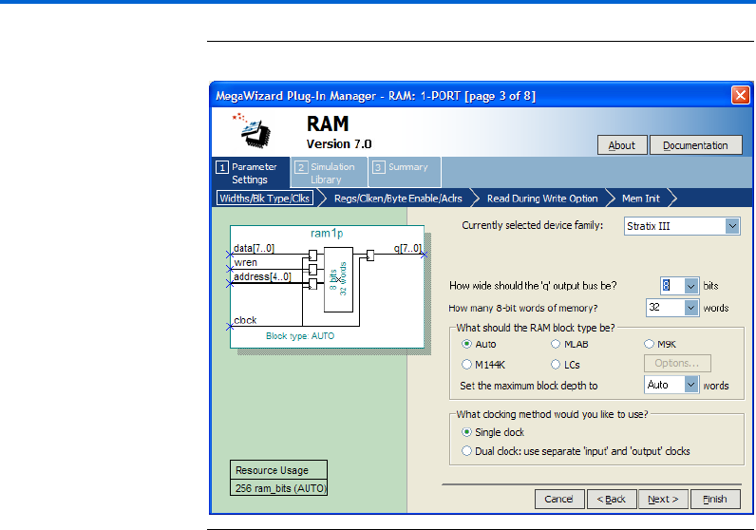
Task: Select Widths/Blk Type/Clks step
Action: pos(265,199)
